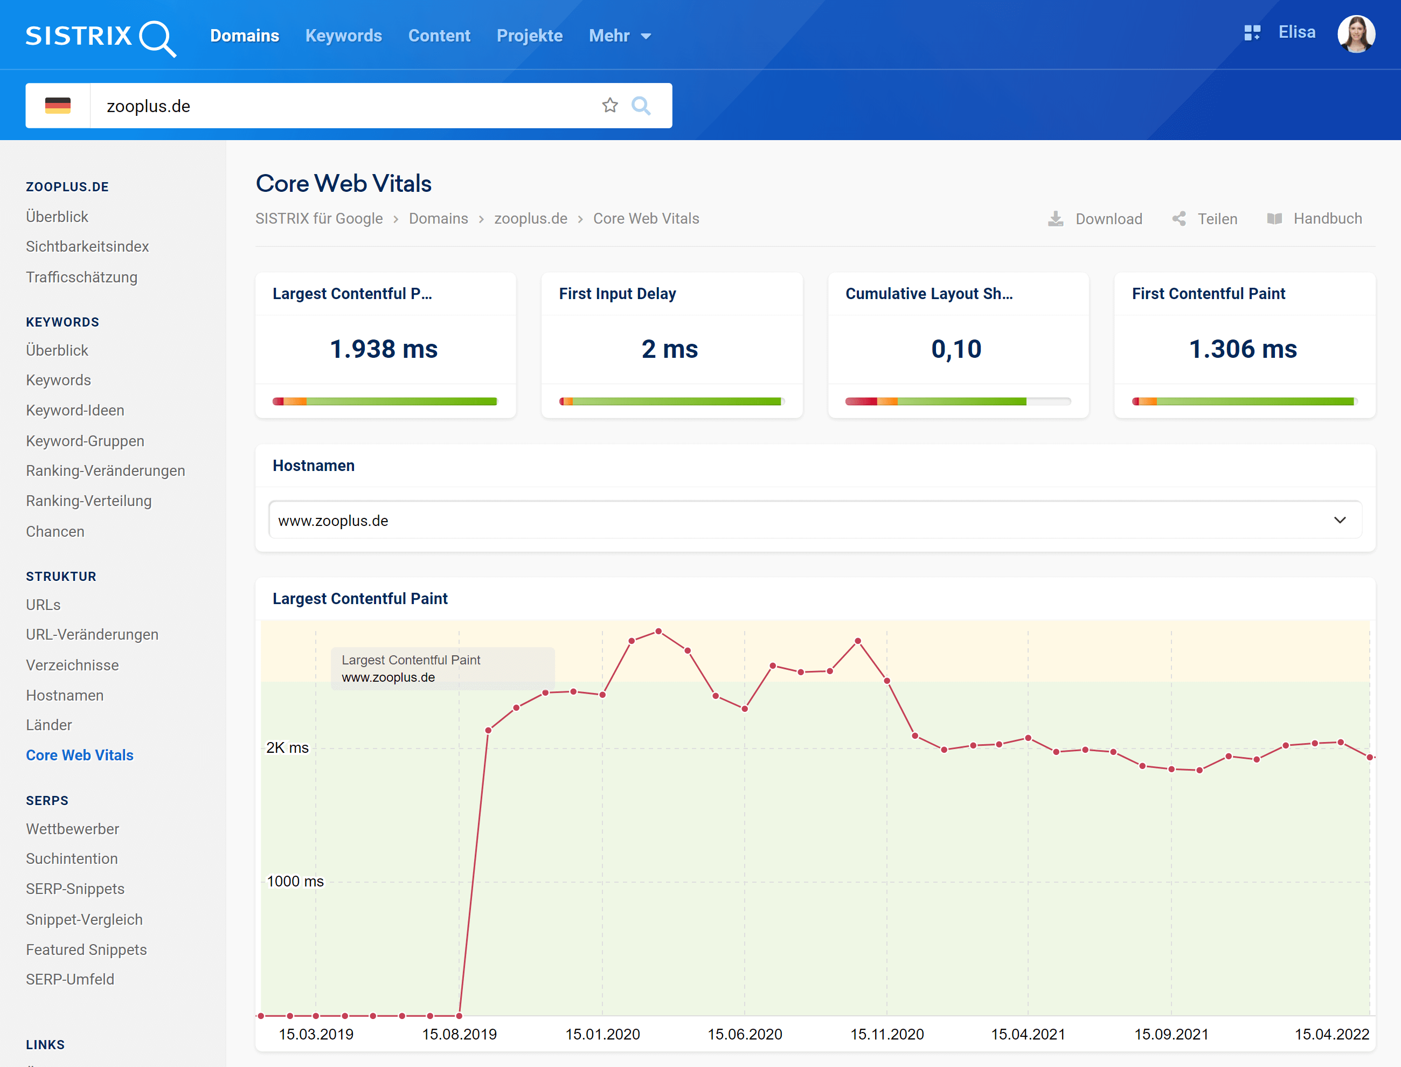This screenshot has height=1067, width=1401.
Task: Click the Download icon
Action: [1056, 219]
